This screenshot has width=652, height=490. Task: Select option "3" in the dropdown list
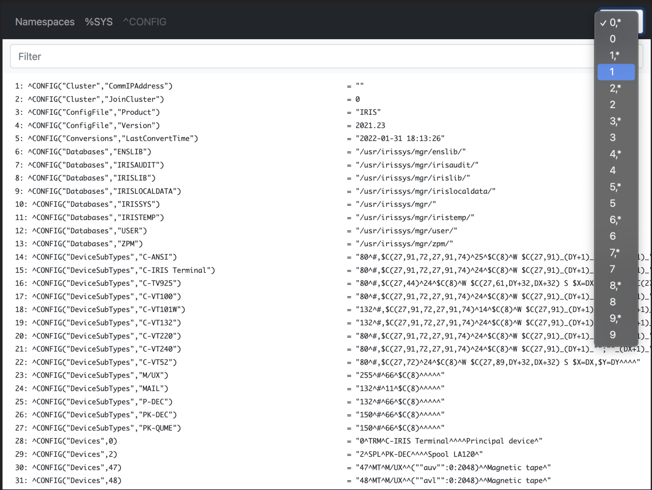(613, 138)
